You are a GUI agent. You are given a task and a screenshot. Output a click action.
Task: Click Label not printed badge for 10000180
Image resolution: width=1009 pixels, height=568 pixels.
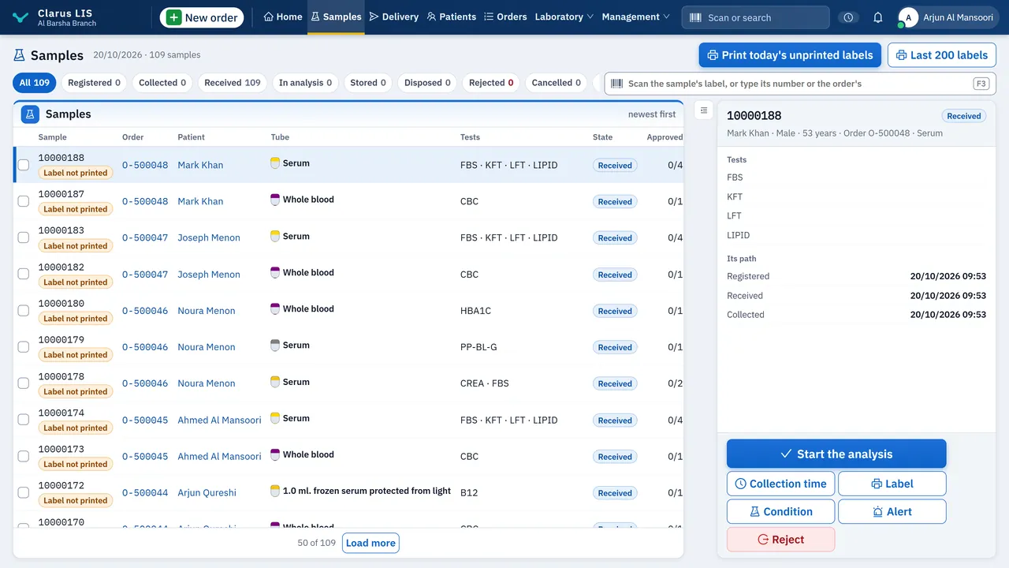coord(76,318)
